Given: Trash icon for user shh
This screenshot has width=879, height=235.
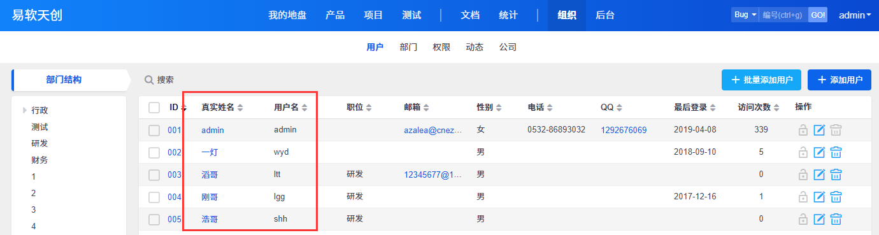Looking at the screenshot, I should (836, 219).
